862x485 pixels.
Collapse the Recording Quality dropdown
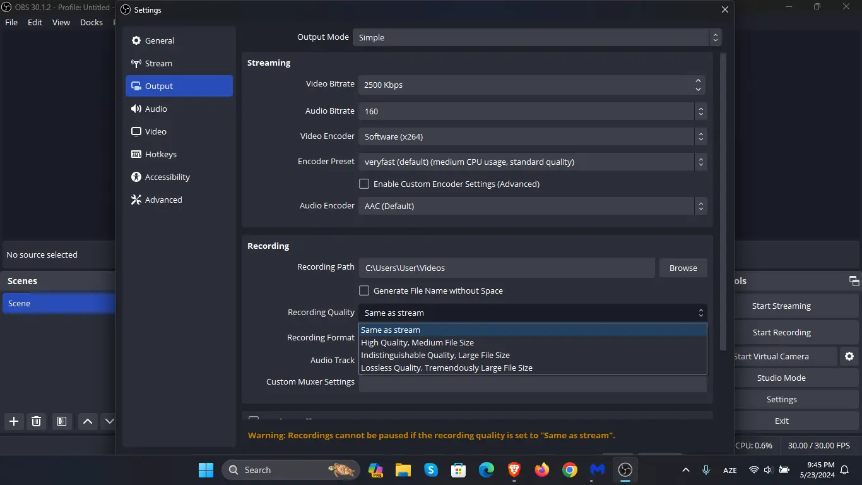(533, 313)
